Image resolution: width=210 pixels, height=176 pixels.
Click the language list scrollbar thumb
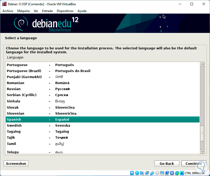pyautogui.click(x=202, y=133)
